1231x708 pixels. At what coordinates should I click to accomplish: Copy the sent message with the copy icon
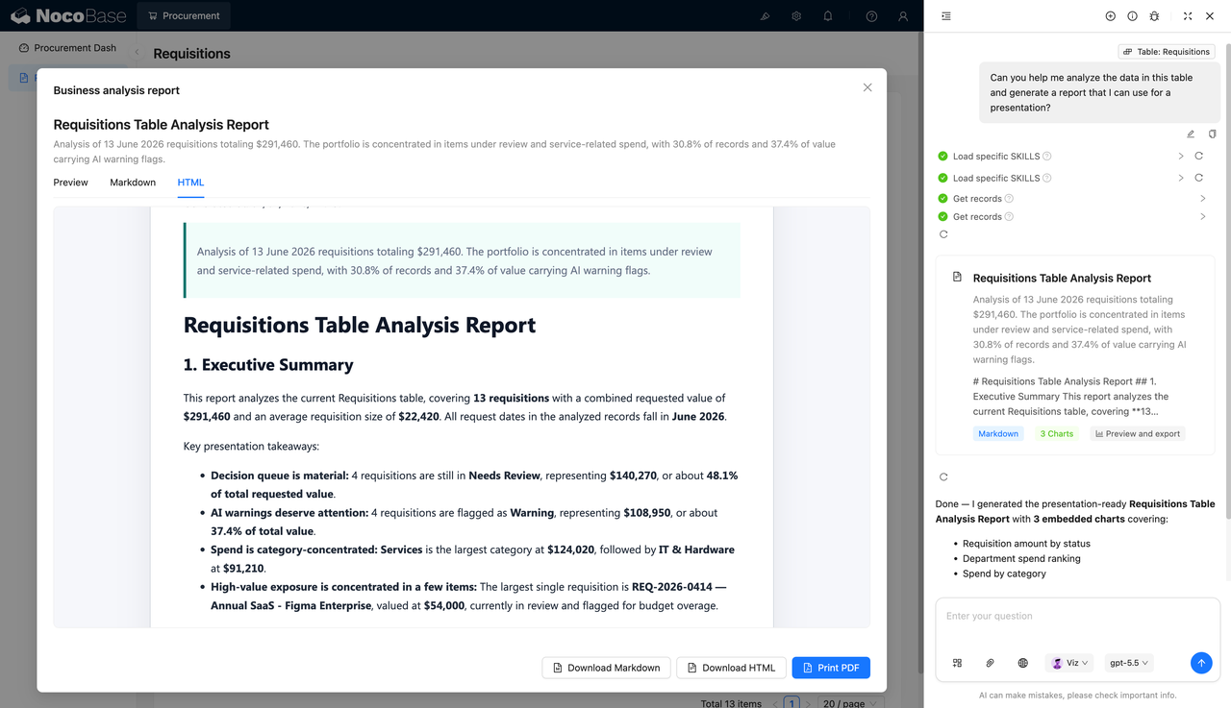(x=1212, y=134)
